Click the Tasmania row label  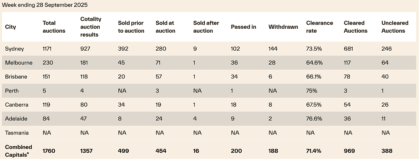17,133
